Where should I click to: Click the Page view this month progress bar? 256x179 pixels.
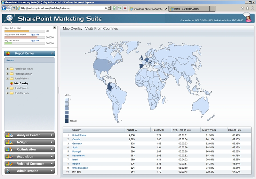[25, 37]
